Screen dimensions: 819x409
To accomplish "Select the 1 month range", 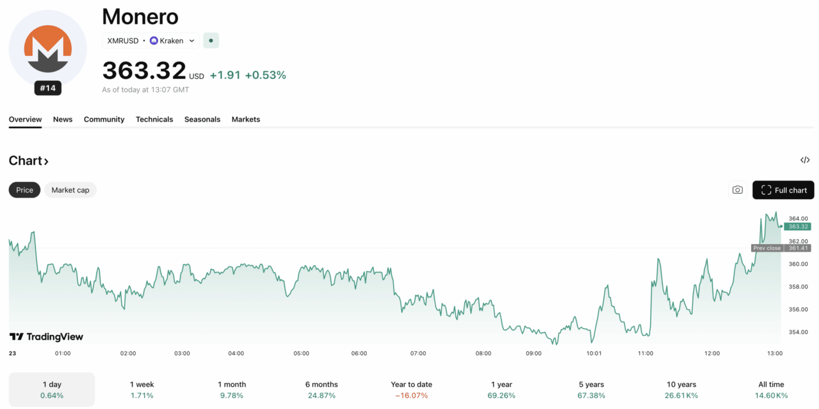I will coord(232,390).
